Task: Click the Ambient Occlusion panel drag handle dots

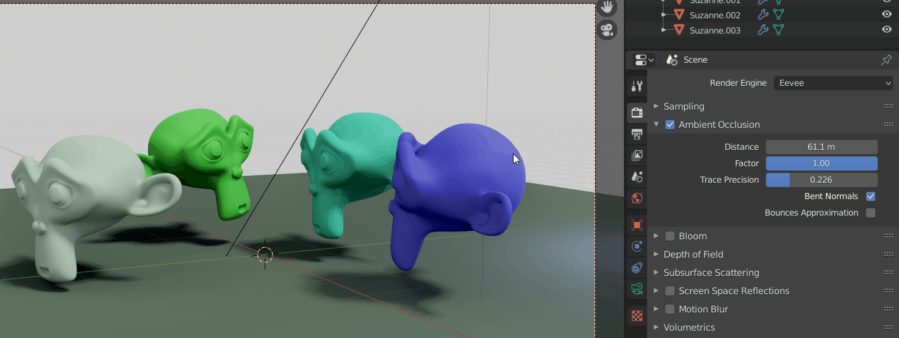Action: [888, 124]
